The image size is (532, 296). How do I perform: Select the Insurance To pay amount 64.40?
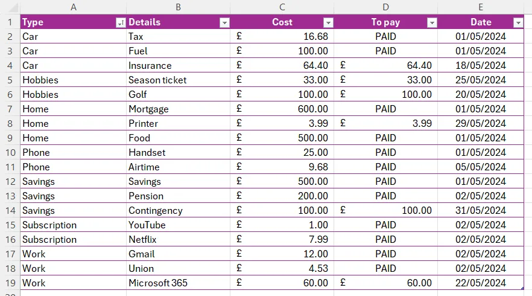pos(386,65)
